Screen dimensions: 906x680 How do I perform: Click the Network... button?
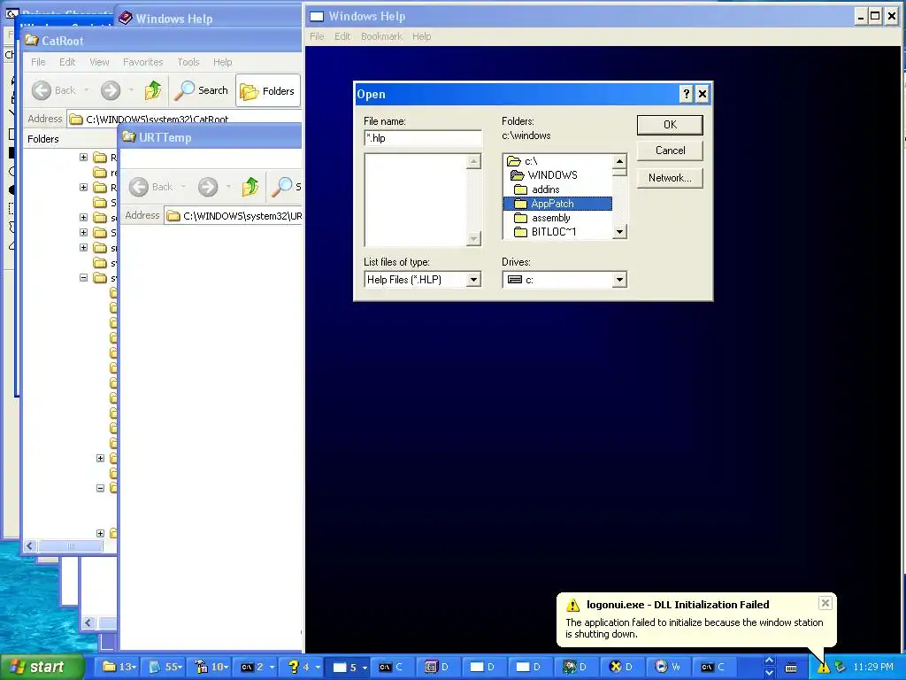click(670, 178)
